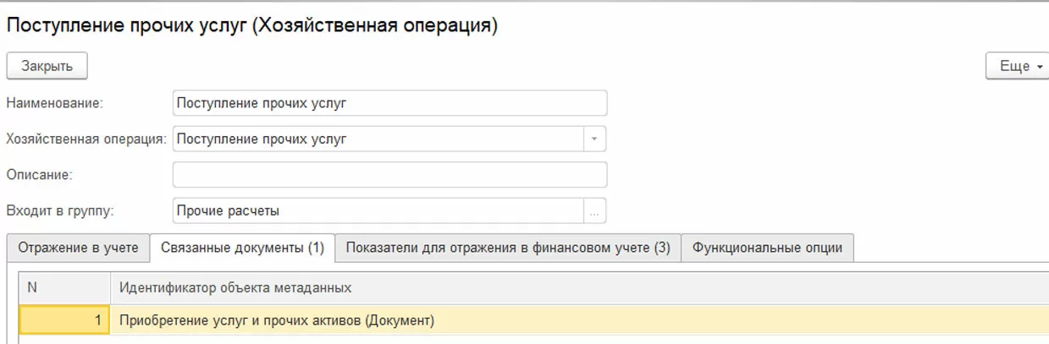Open the Еще dropdown menu
The height and width of the screenshot is (344, 1049).
[x=1015, y=66]
